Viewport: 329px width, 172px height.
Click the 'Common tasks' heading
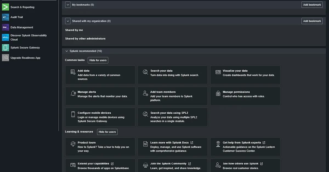[75, 60]
